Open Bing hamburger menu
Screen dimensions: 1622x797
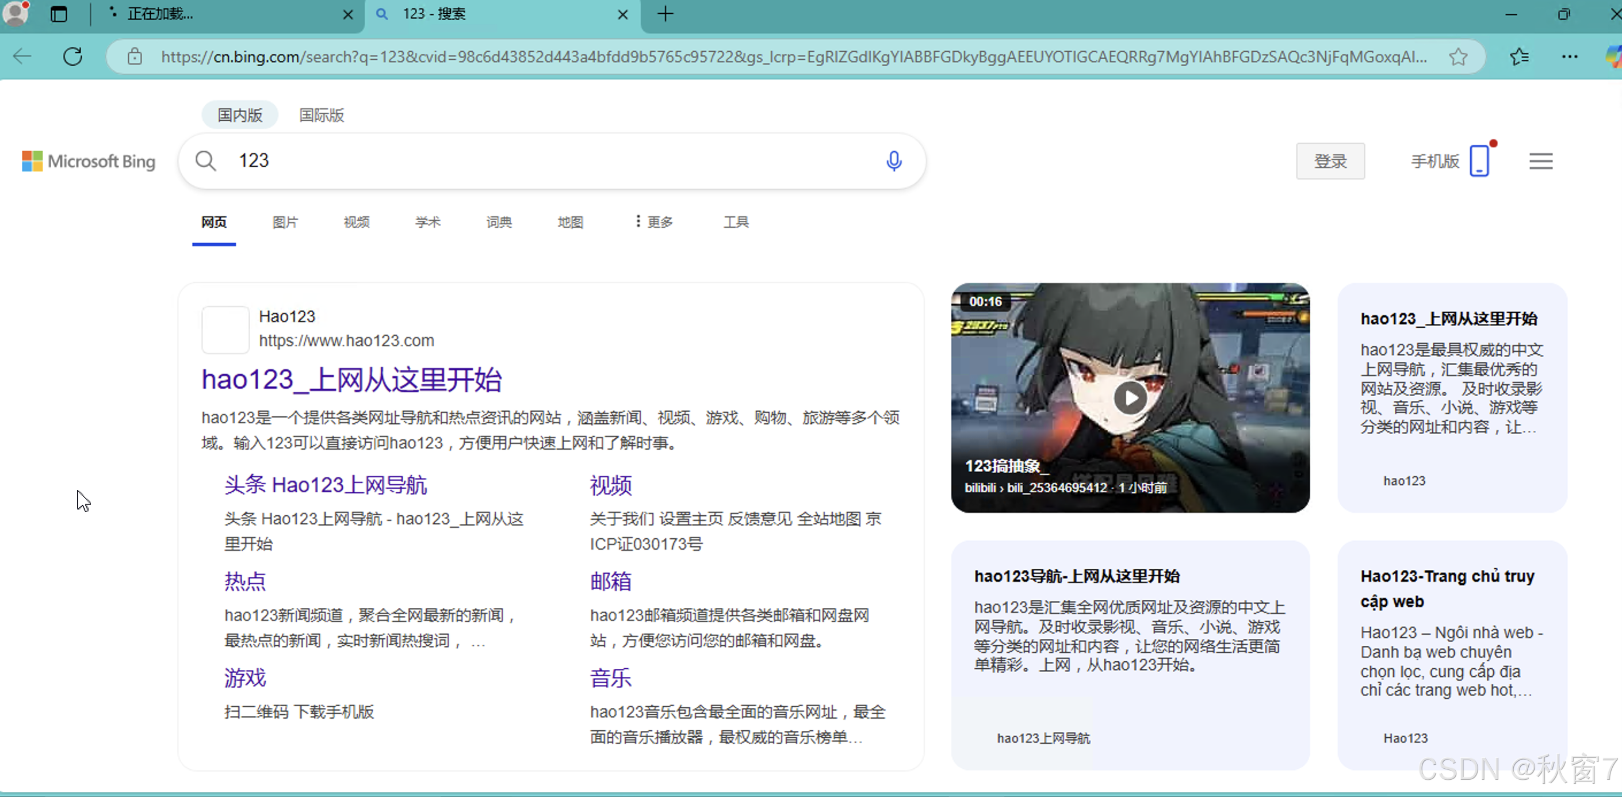click(1541, 161)
